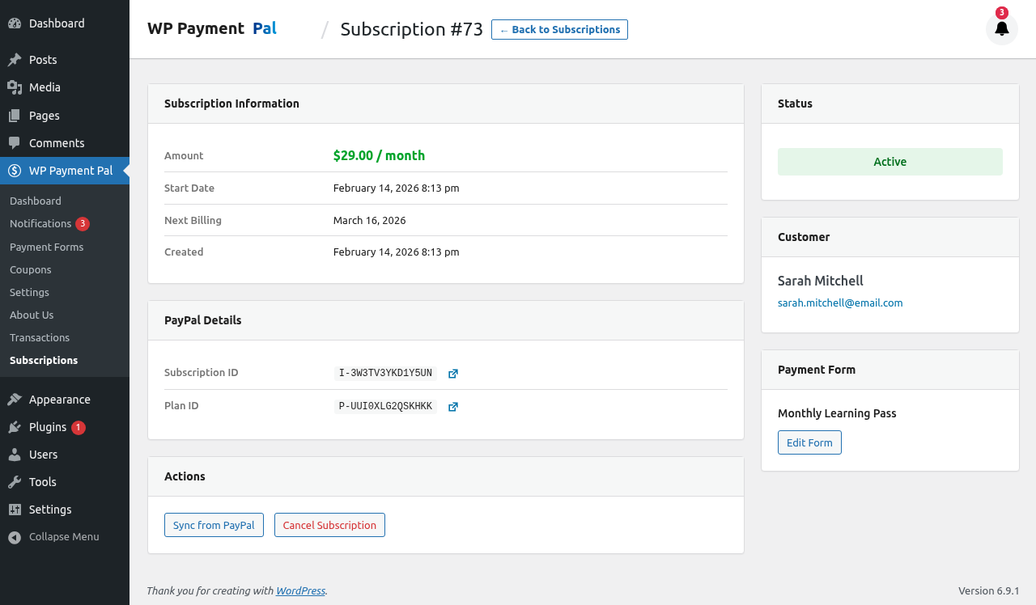The width and height of the screenshot is (1036, 605).
Task: Open the Subscription ID external link icon
Action: (x=452, y=374)
